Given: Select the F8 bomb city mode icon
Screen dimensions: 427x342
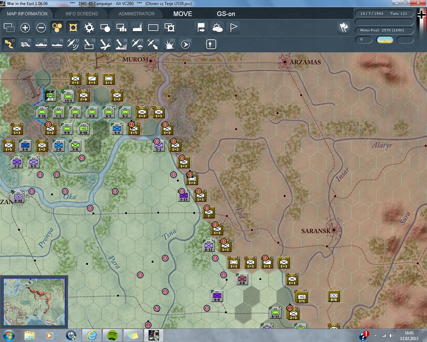Looking at the screenshot, I should click(x=121, y=44).
